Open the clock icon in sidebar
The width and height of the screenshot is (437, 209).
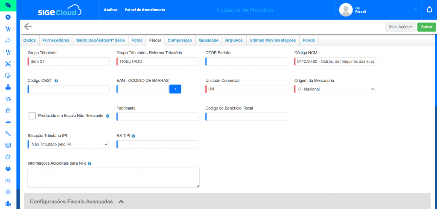(8, 157)
